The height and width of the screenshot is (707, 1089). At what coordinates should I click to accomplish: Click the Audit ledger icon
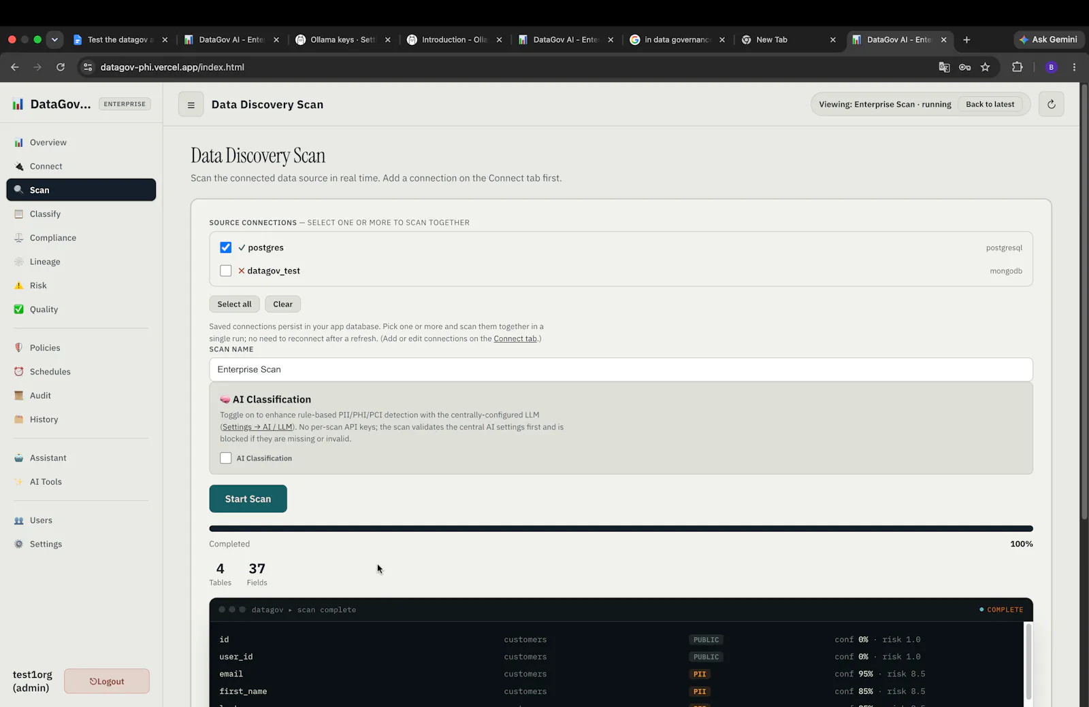pyautogui.click(x=19, y=396)
